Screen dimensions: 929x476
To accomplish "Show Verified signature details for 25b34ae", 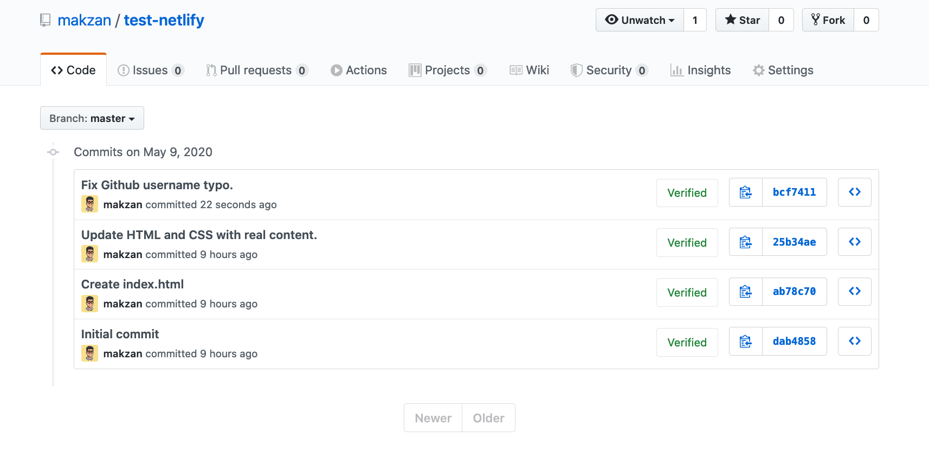I will (x=687, y=242).
